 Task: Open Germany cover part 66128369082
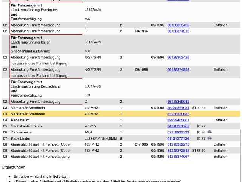click(x=178, y=102)
